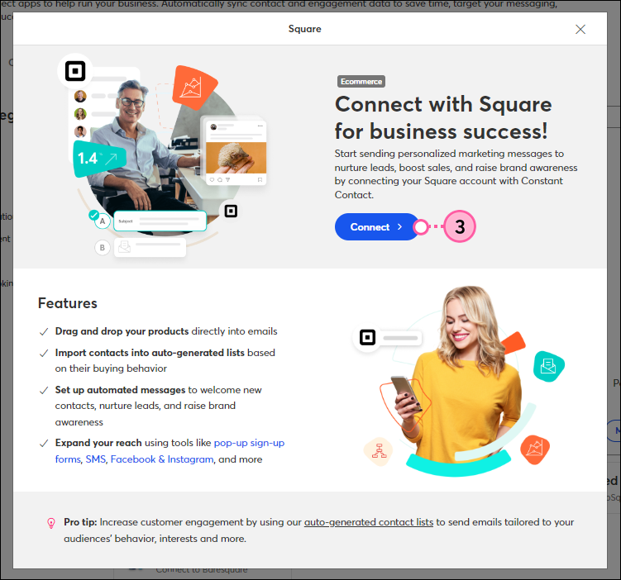The image size is (621, 580).
Task: Click the 'Connect with Square for business success!' heading
Action: pos(442,117)
